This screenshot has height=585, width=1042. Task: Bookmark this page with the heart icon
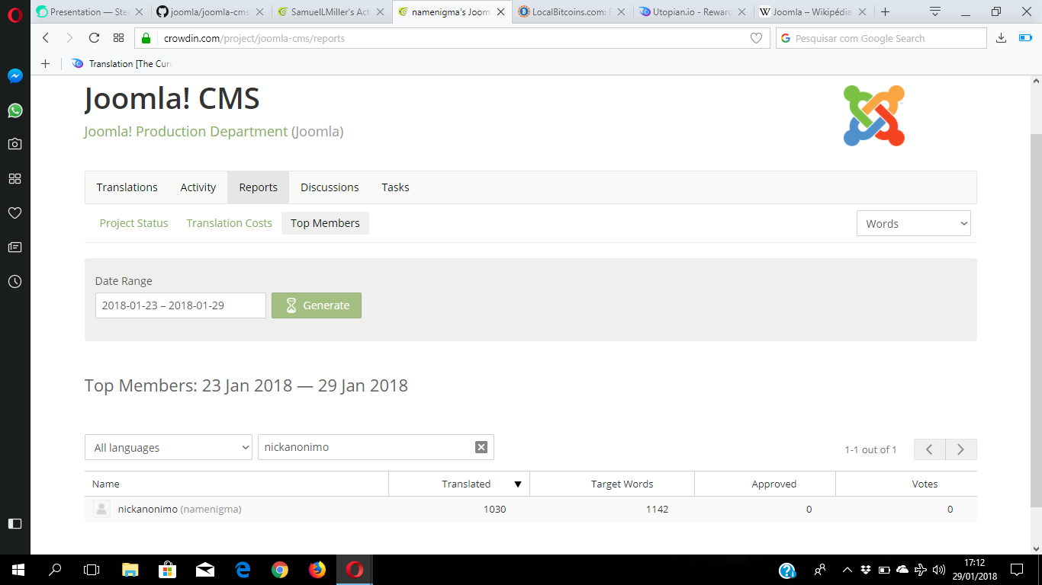pyautogui.click(x=756, y=38)
